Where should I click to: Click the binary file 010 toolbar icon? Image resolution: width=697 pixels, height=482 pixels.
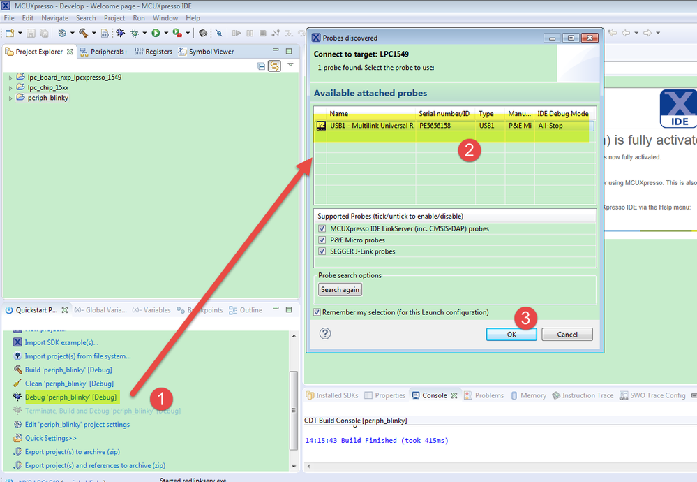coord(105,33)
